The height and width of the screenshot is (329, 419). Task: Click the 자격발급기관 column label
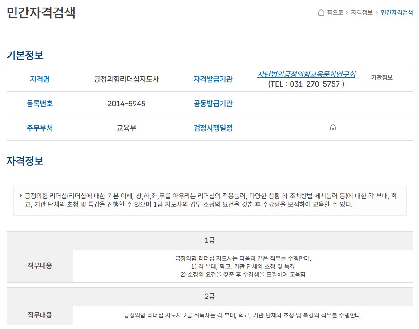click(213, 79)
